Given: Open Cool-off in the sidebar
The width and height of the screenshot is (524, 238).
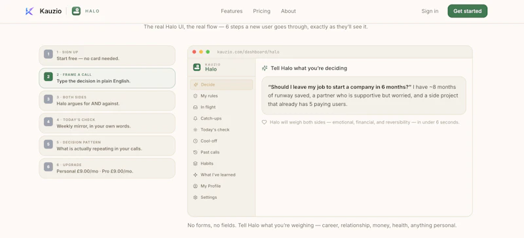Looking at the screenshot, I should tap(221, 141).
